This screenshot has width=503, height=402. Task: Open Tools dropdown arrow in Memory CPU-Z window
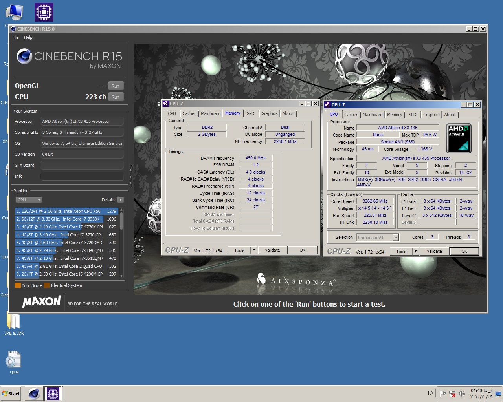[x=253, y=250]
